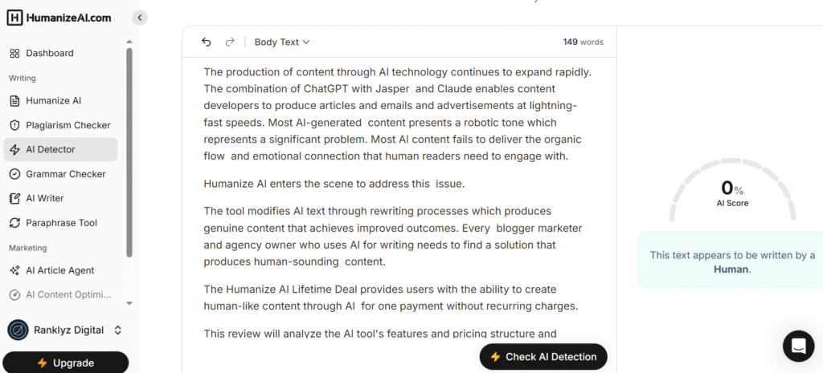
Task: Open AI Article Agent in the sidebar
Action: tap(59, 270)
